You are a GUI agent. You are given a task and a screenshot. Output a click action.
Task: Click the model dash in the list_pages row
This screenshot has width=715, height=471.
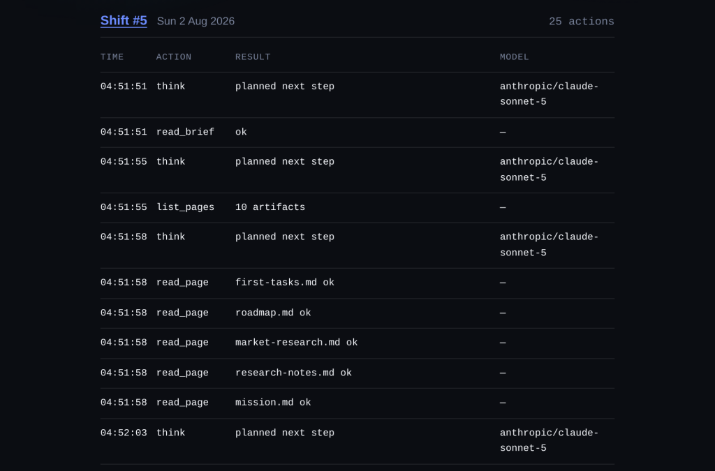coord(503,207)
